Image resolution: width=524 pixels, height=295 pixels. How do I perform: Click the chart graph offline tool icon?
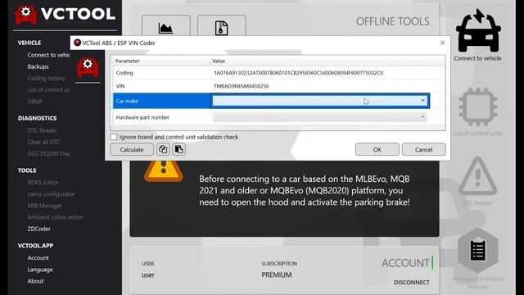[x=165, y=28]
